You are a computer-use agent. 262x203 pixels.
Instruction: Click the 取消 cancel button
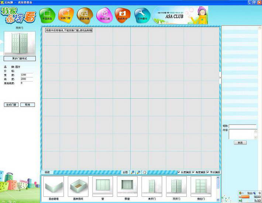click(x=27, y=105)
